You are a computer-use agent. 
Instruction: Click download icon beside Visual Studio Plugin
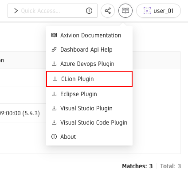[54, 108]
